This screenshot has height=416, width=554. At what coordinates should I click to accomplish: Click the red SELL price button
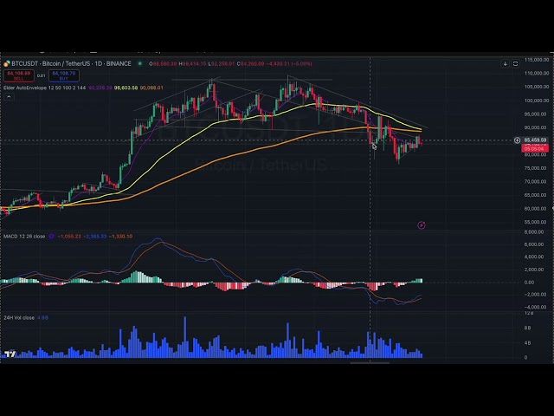tap(19, 75)
